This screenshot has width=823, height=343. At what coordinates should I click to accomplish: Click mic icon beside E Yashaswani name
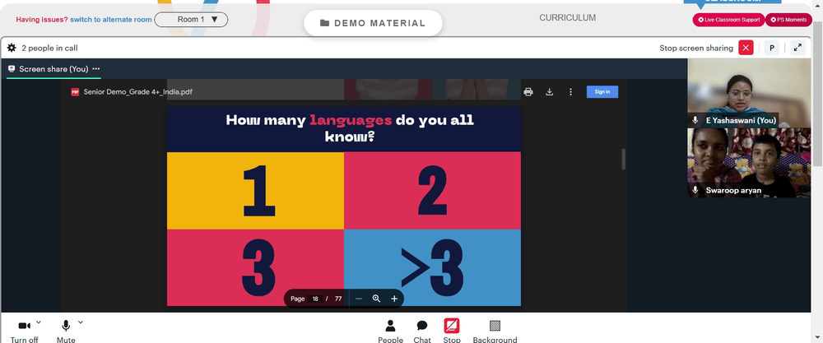695,120
